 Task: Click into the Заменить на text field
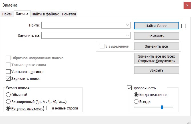[x=83, y=36]
